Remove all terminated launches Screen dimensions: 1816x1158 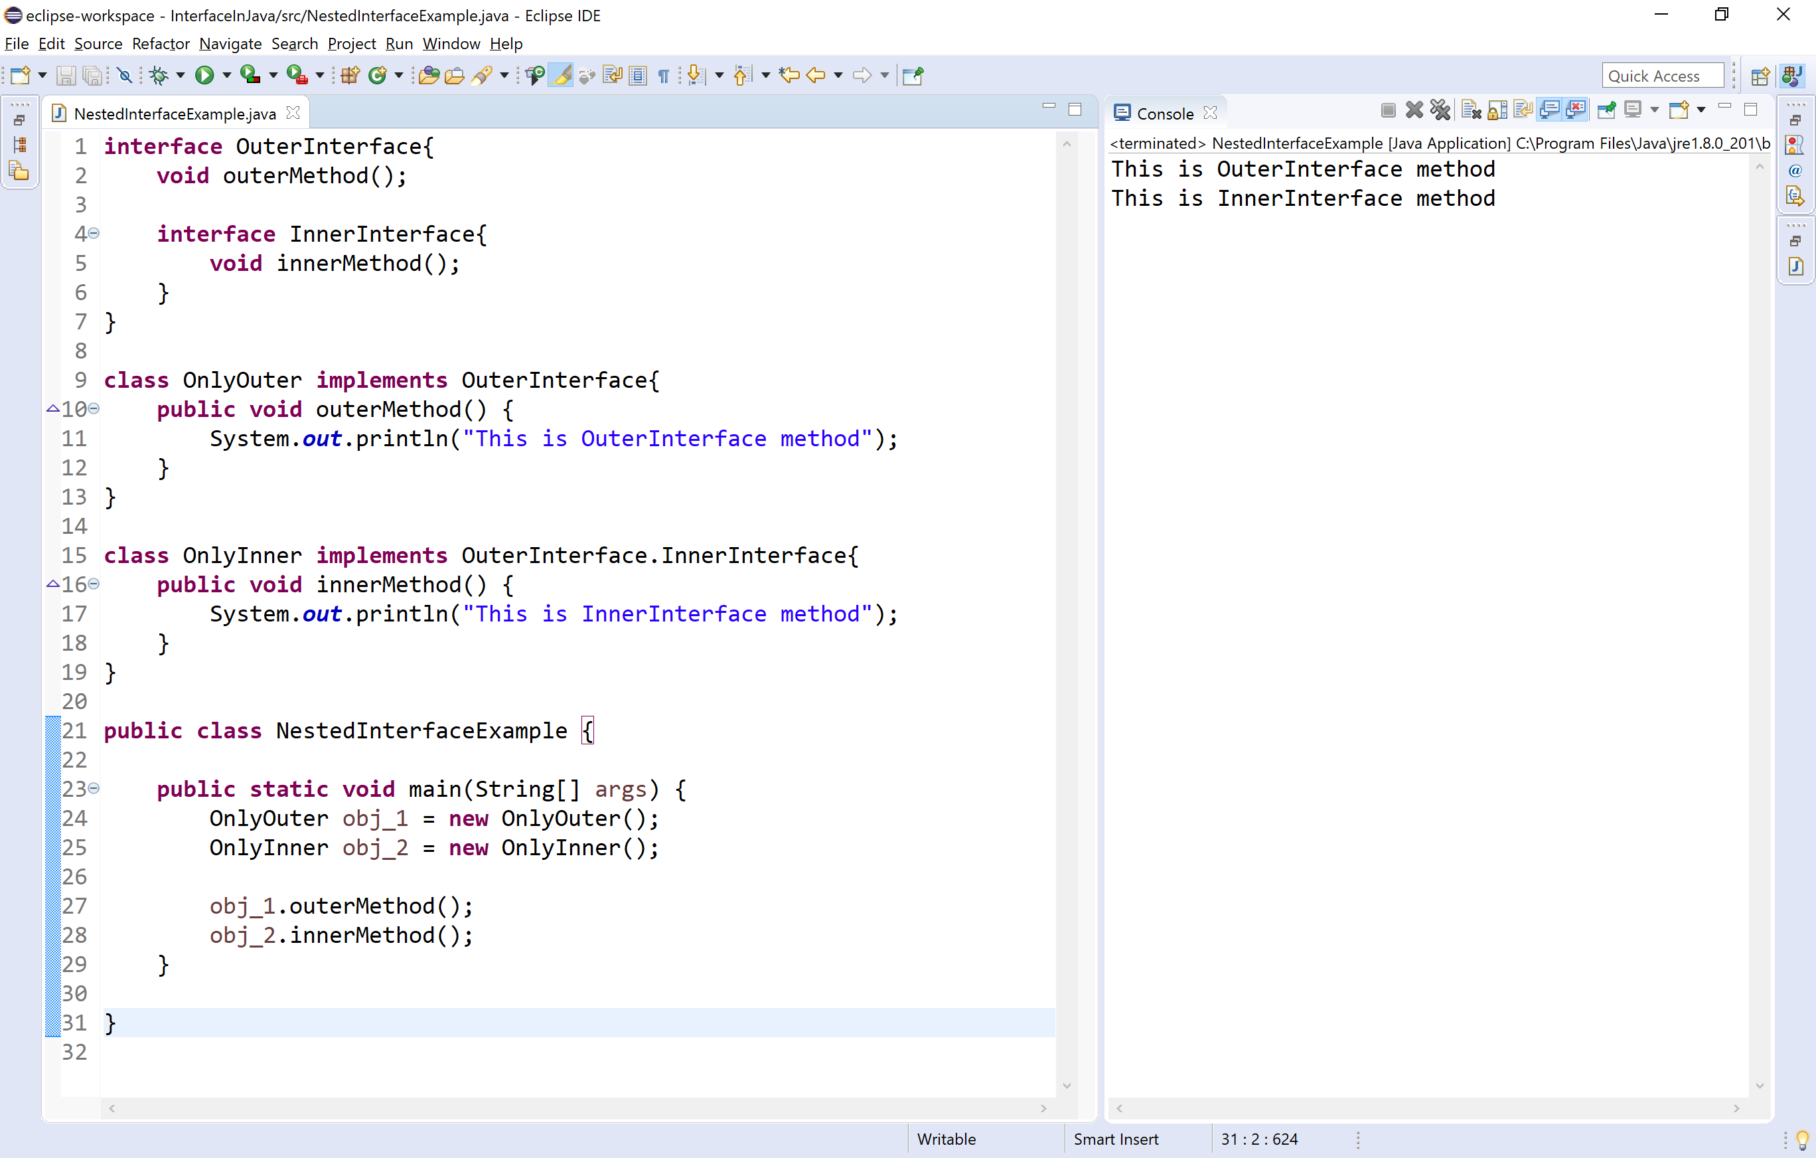click(1440, 110)
